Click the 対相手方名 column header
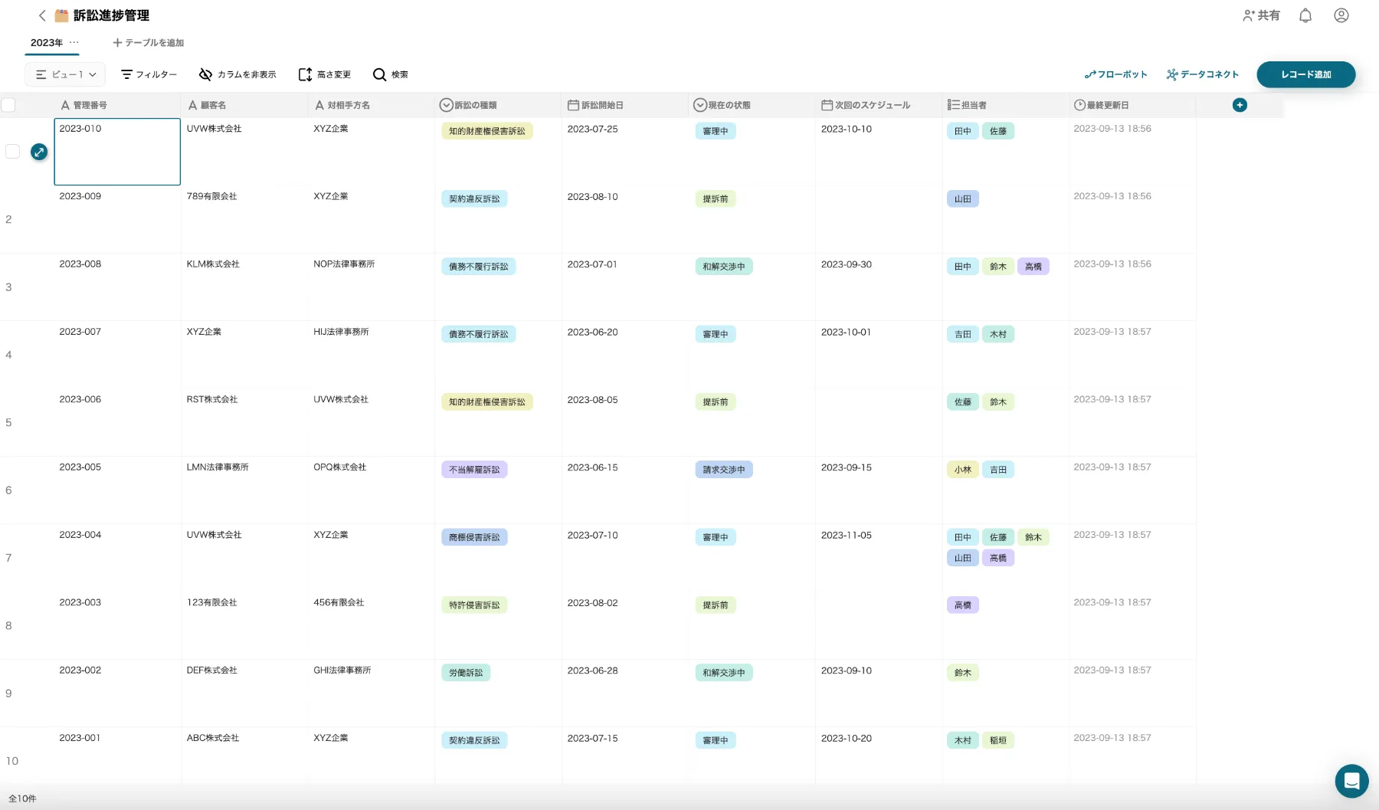Screen dimensions: 1379x810 click(372, 105)
